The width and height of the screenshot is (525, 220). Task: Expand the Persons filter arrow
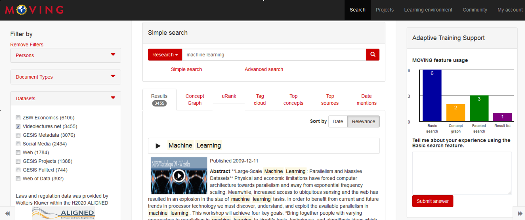pyautogui.click(x=113, y=55)
